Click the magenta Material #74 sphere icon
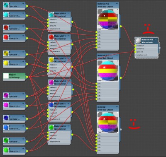The height and width of the screenshot is (157, 166). tap(51, 82)
